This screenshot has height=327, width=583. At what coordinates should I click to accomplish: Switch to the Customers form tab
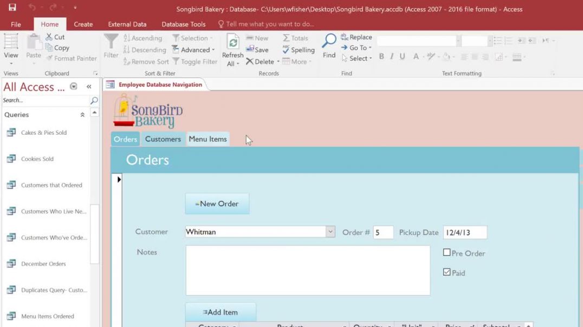click(163, 139)
